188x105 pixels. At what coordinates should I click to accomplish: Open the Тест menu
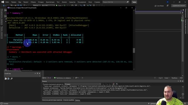coord(58,2)
